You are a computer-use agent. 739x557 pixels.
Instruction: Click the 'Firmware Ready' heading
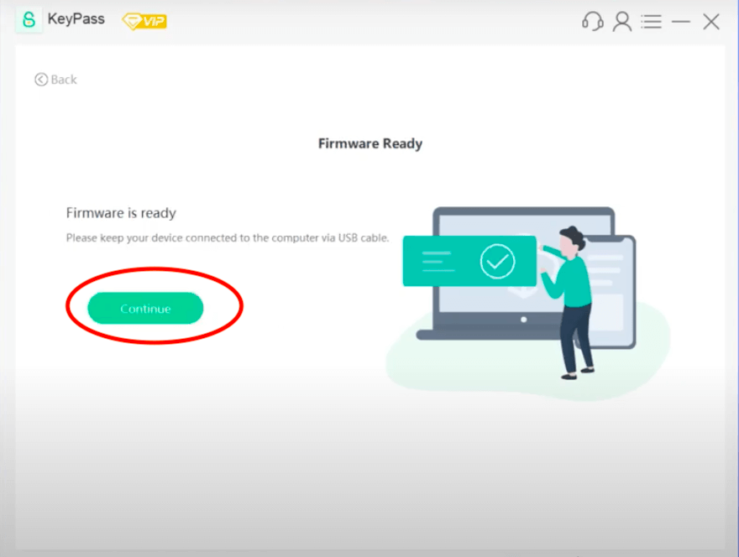coord(370,143)
